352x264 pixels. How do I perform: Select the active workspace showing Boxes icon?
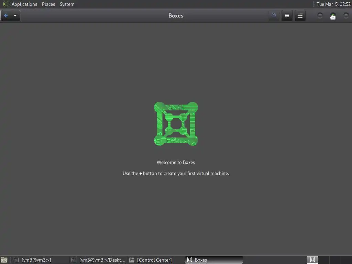click(x=312, y=260)
